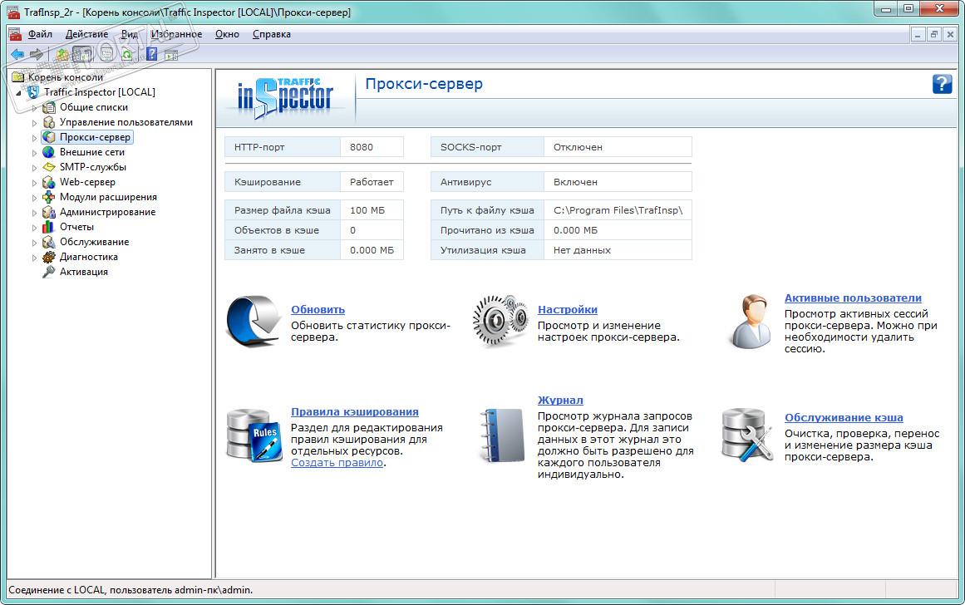The image size is (965, 605).
Task: Select the SMTP-службы envelope icon
Action: point(48,167)
